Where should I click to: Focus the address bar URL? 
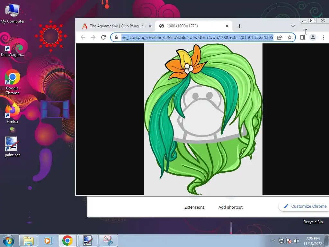tap(197, 37)
